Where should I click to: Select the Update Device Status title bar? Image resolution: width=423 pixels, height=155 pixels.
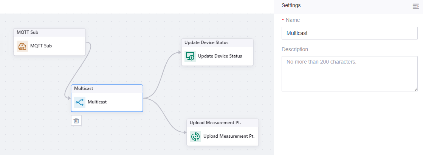(217, 43)
